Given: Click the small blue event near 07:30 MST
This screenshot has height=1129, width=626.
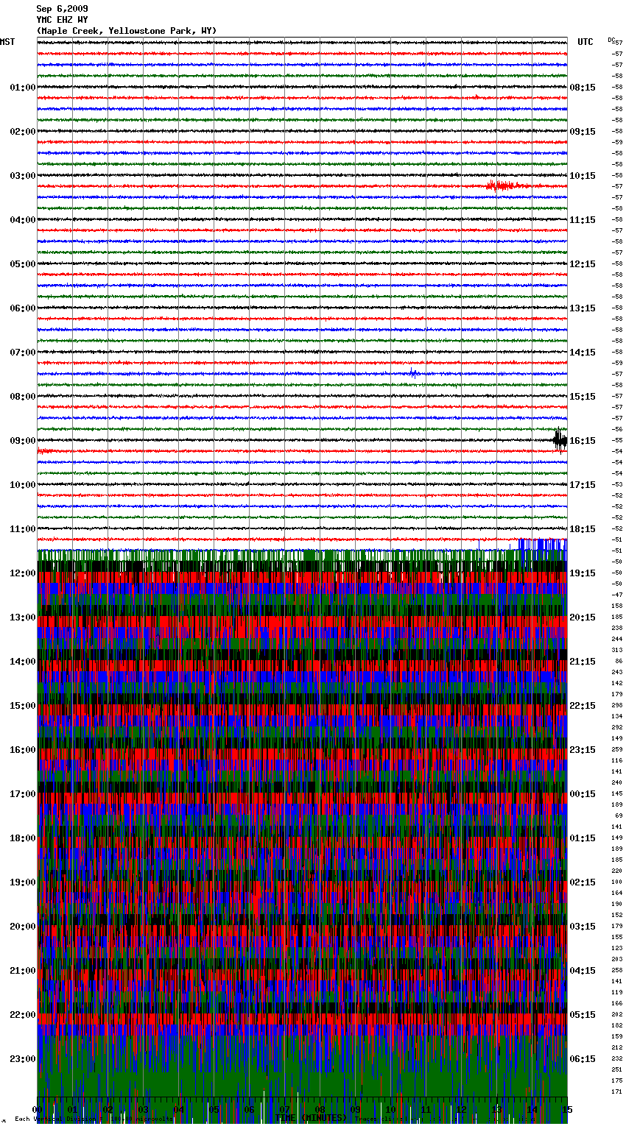Looking at the screenshot, I should (414, 373).
